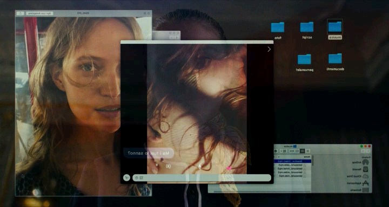Switch Finder to icon view
This screenshot has height=207, width=389.
click(x=307, y=151)
